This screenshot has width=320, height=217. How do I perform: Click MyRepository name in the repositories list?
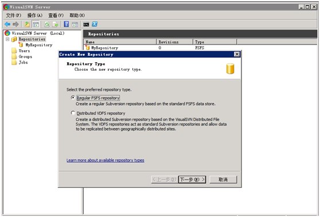coord(104,48)
